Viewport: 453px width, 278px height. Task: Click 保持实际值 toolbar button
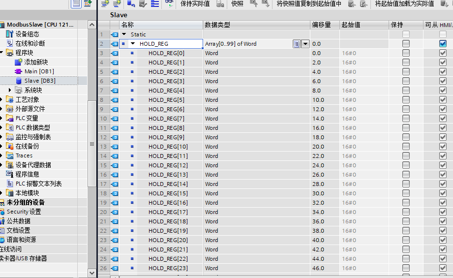(195, 4)
